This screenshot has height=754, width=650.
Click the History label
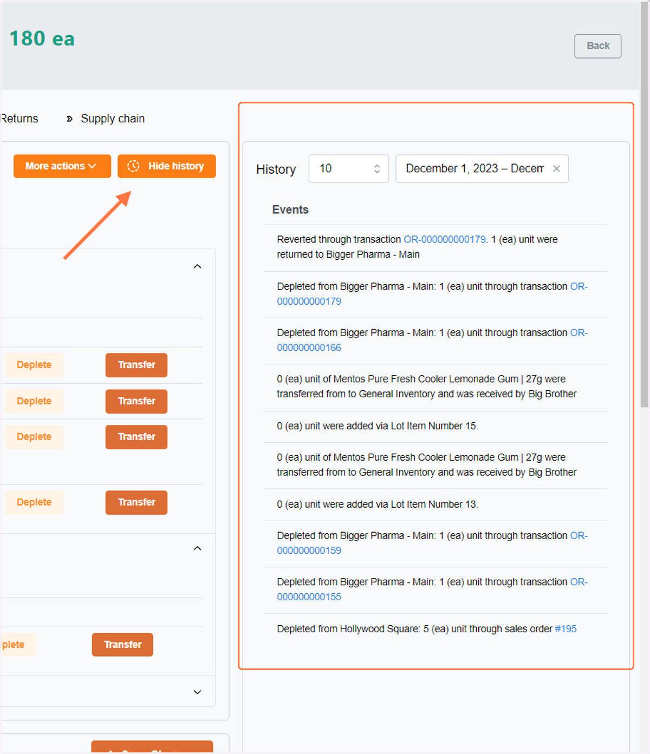click(x=276, y=169)
